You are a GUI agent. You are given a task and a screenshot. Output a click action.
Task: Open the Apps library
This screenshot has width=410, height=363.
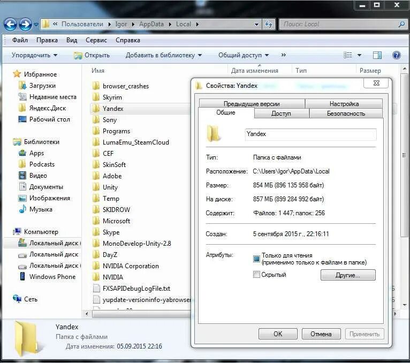pyautogui.click(x=36, y=153)
